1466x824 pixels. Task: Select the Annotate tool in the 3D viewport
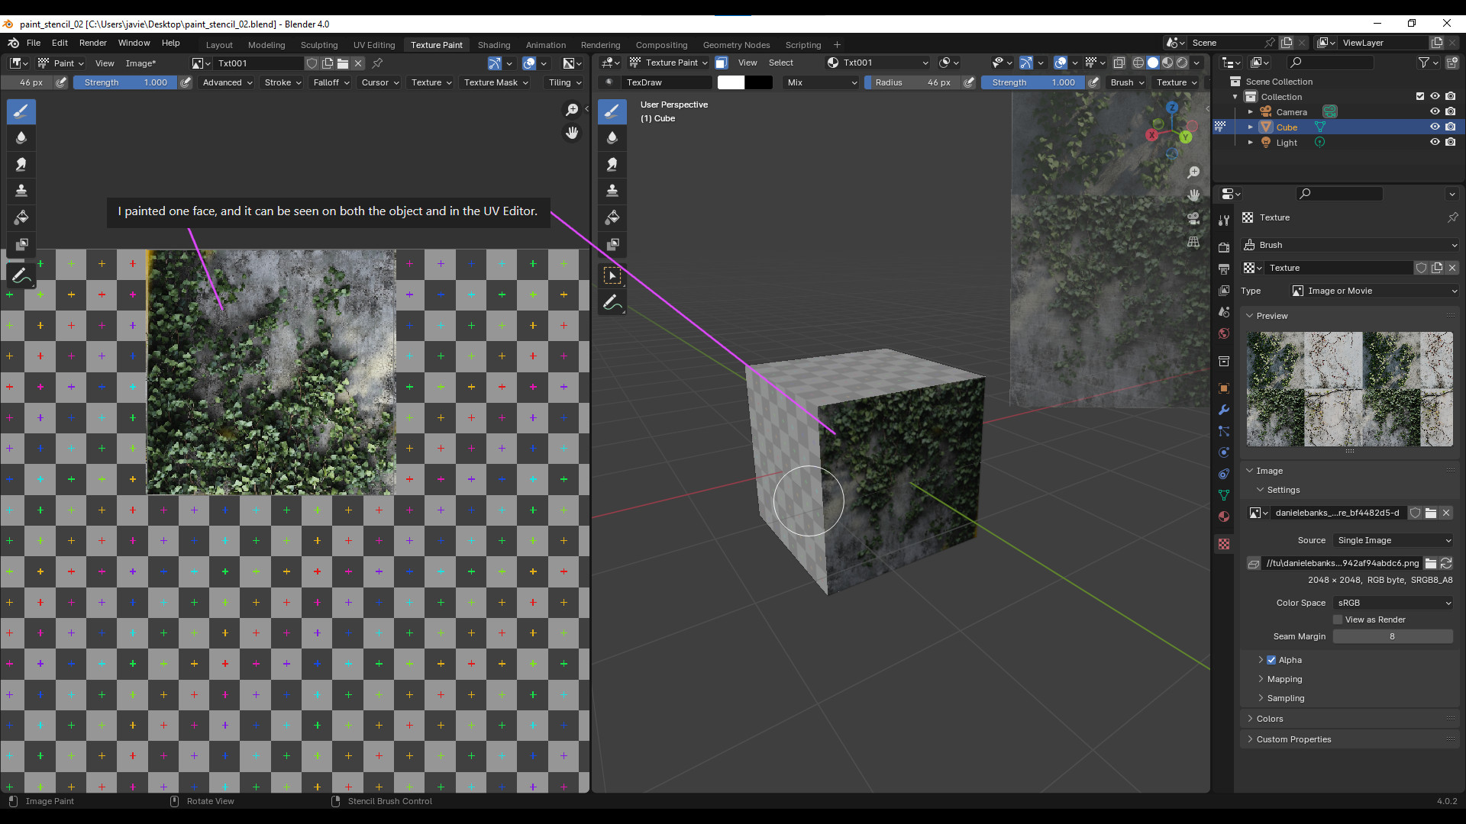point(612,304)
